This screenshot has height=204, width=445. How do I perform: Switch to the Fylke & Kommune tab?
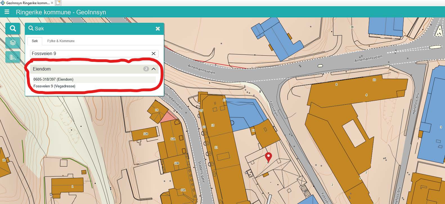[x=61, y=41]
